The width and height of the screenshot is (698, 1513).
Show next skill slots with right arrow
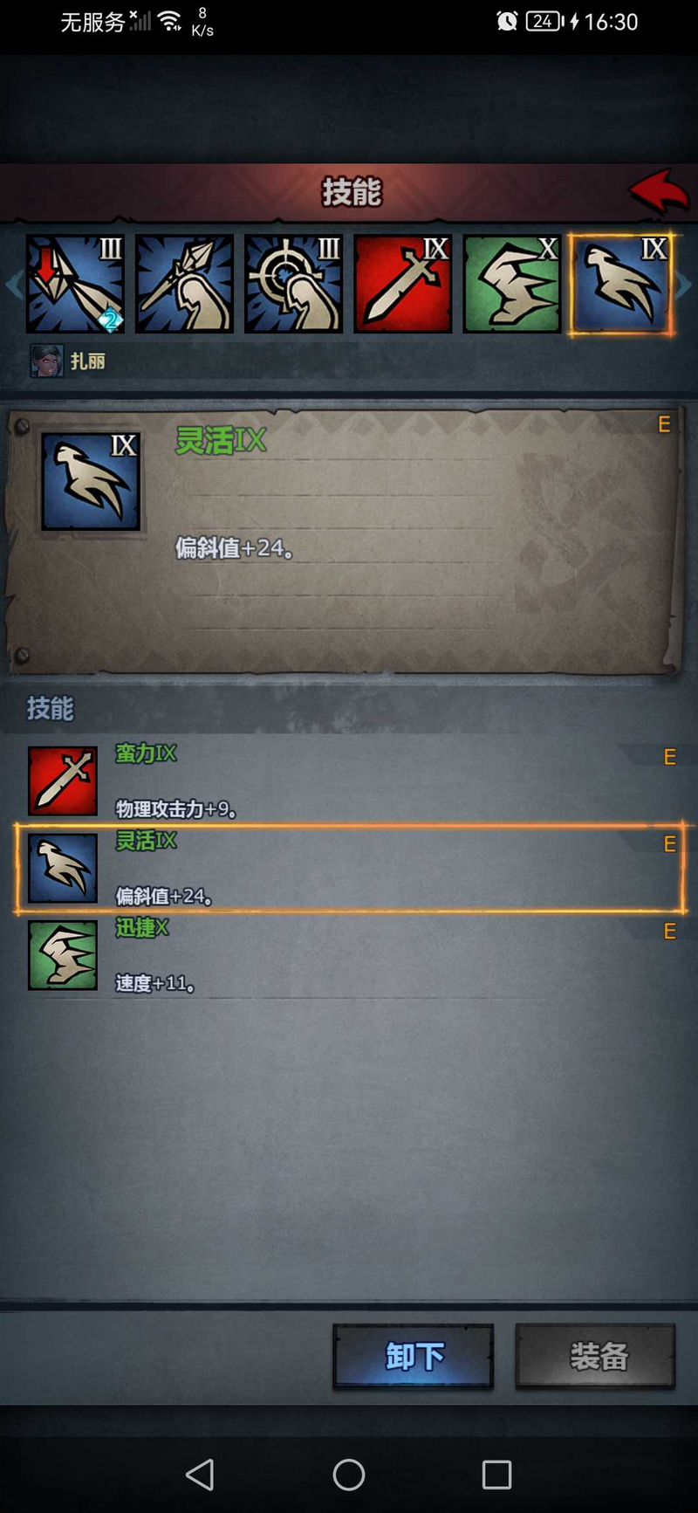685,285
